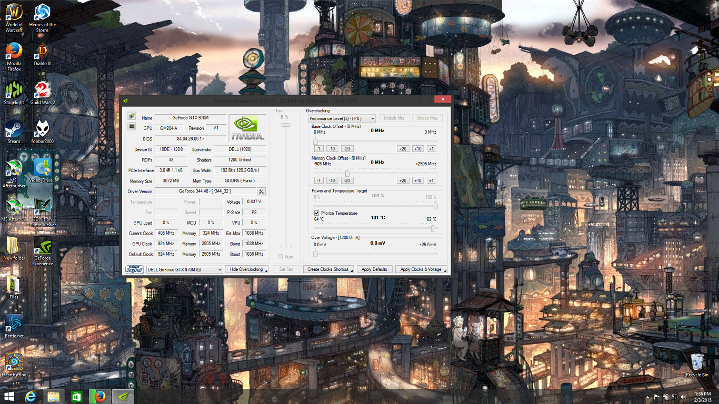Click +20 under Base Clock Offset
Screen dimensions: 719x404
(x=403, y=149)
